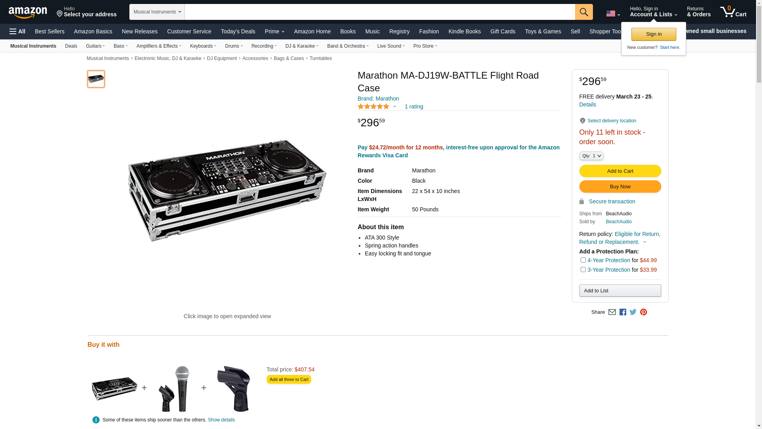Click the search magnifier button
This screenshot has height=429, width=762.
coord(584,12)
